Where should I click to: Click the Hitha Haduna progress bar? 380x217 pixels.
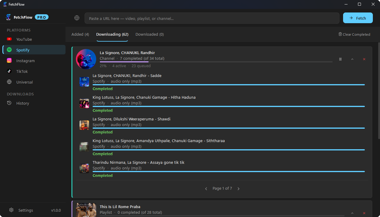pyautogui.click(x=229, y=106)
